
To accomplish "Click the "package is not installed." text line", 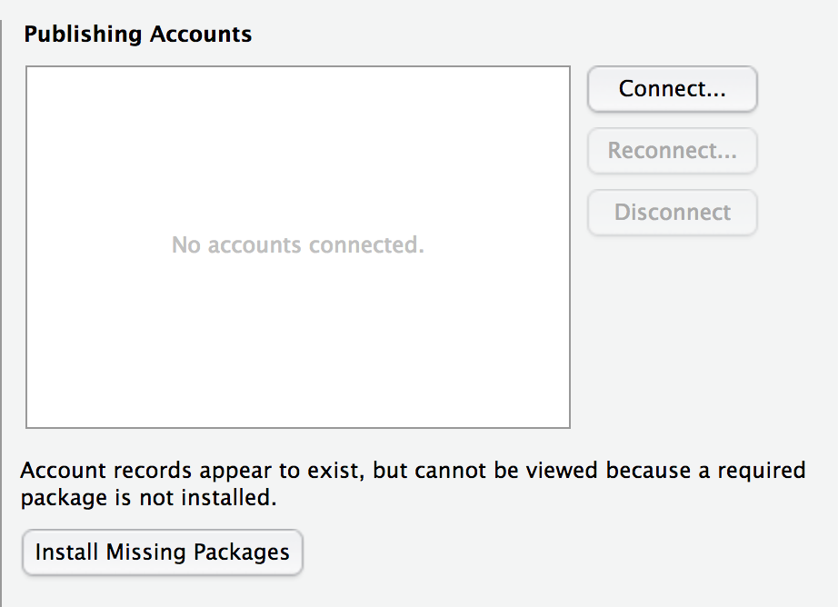I will (x=148, y=499).
